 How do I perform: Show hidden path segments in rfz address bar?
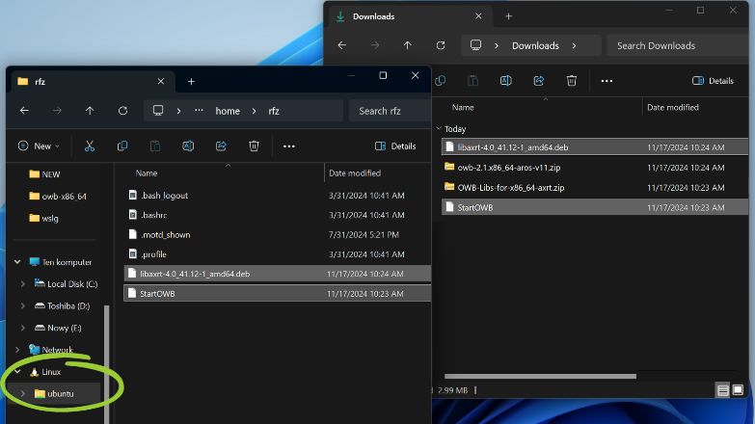pyautogui.click(x=199, y=111)
